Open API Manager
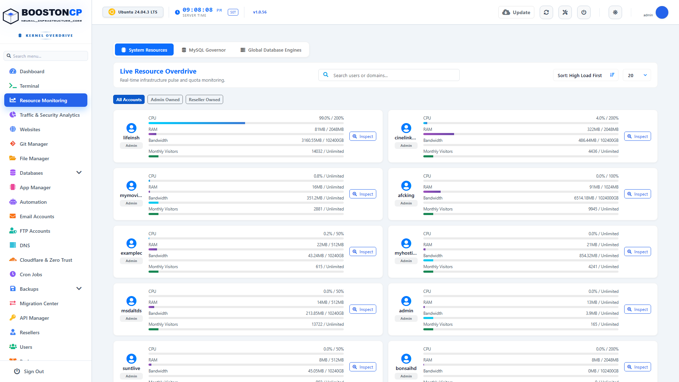This screenshot has width=679, height=382. point(46,318)
